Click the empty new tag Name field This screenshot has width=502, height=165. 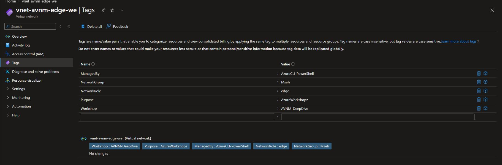[x=177, y=117]
